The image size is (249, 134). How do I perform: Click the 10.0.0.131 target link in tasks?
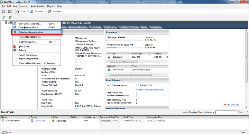coord(40,121)
